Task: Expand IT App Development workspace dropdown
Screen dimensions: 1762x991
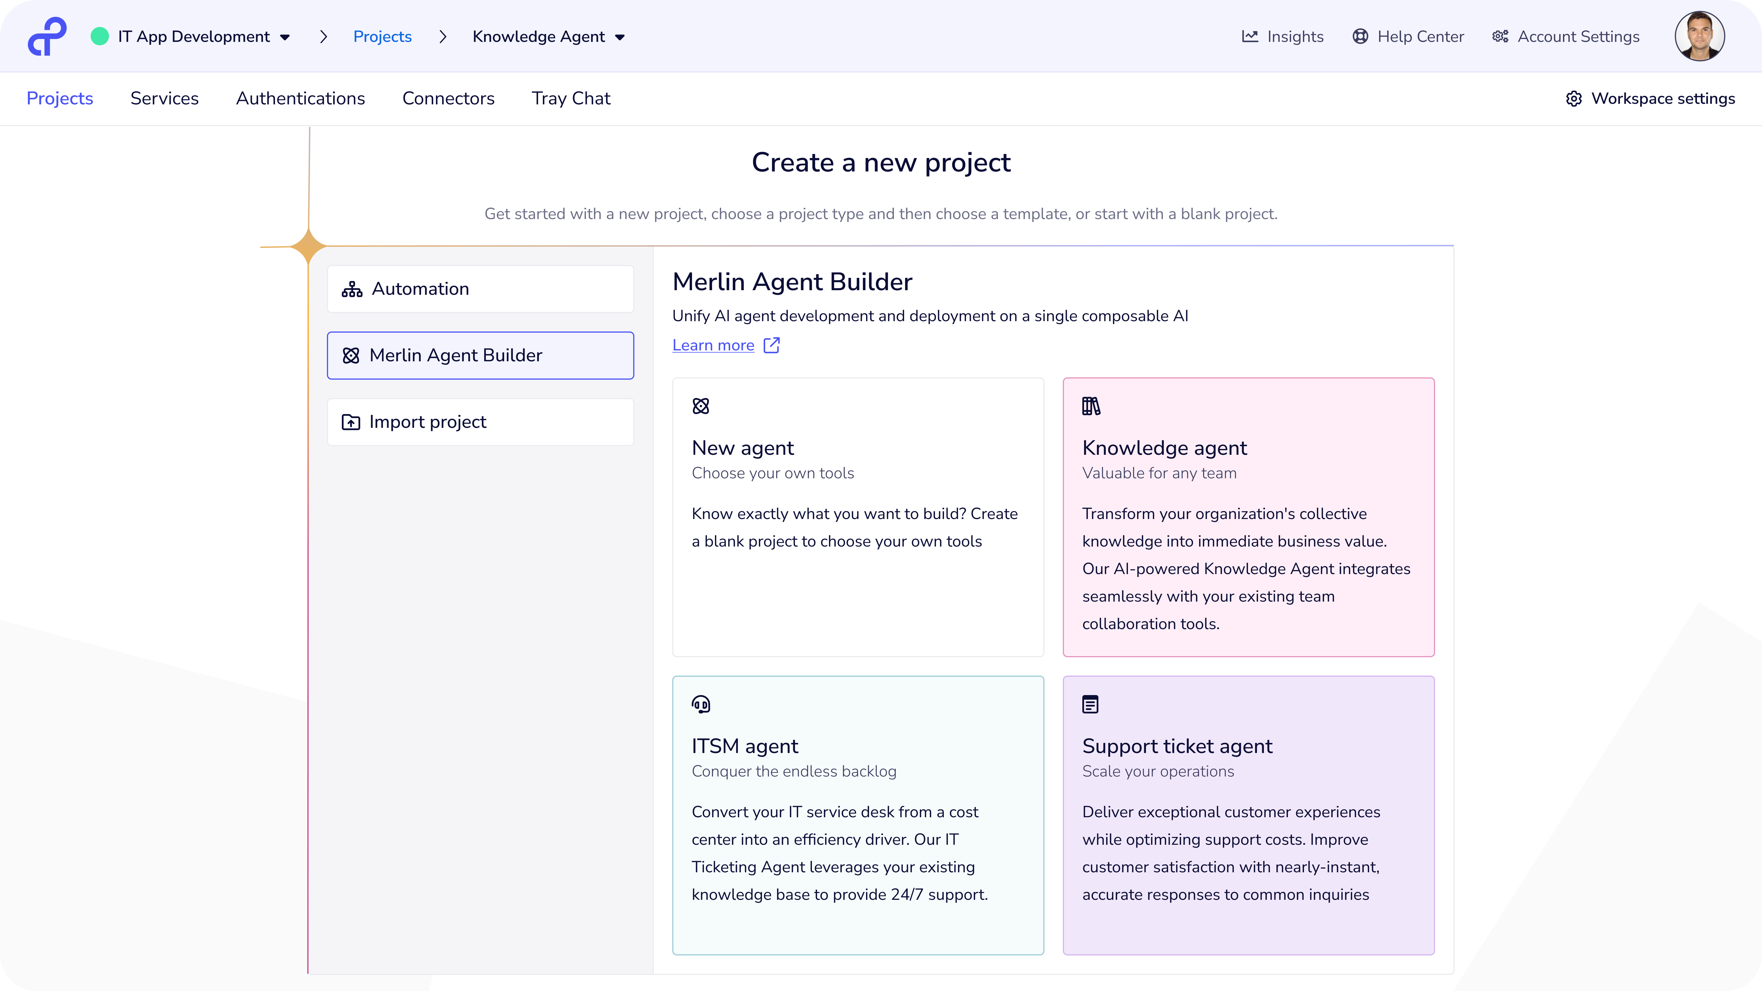Action: (x=285, y=37)
